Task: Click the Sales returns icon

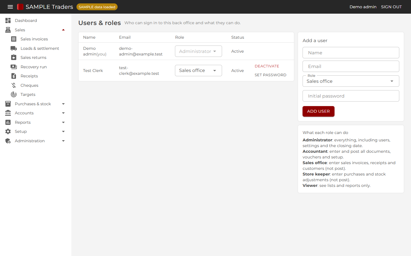Action: (x=14, y=57)
